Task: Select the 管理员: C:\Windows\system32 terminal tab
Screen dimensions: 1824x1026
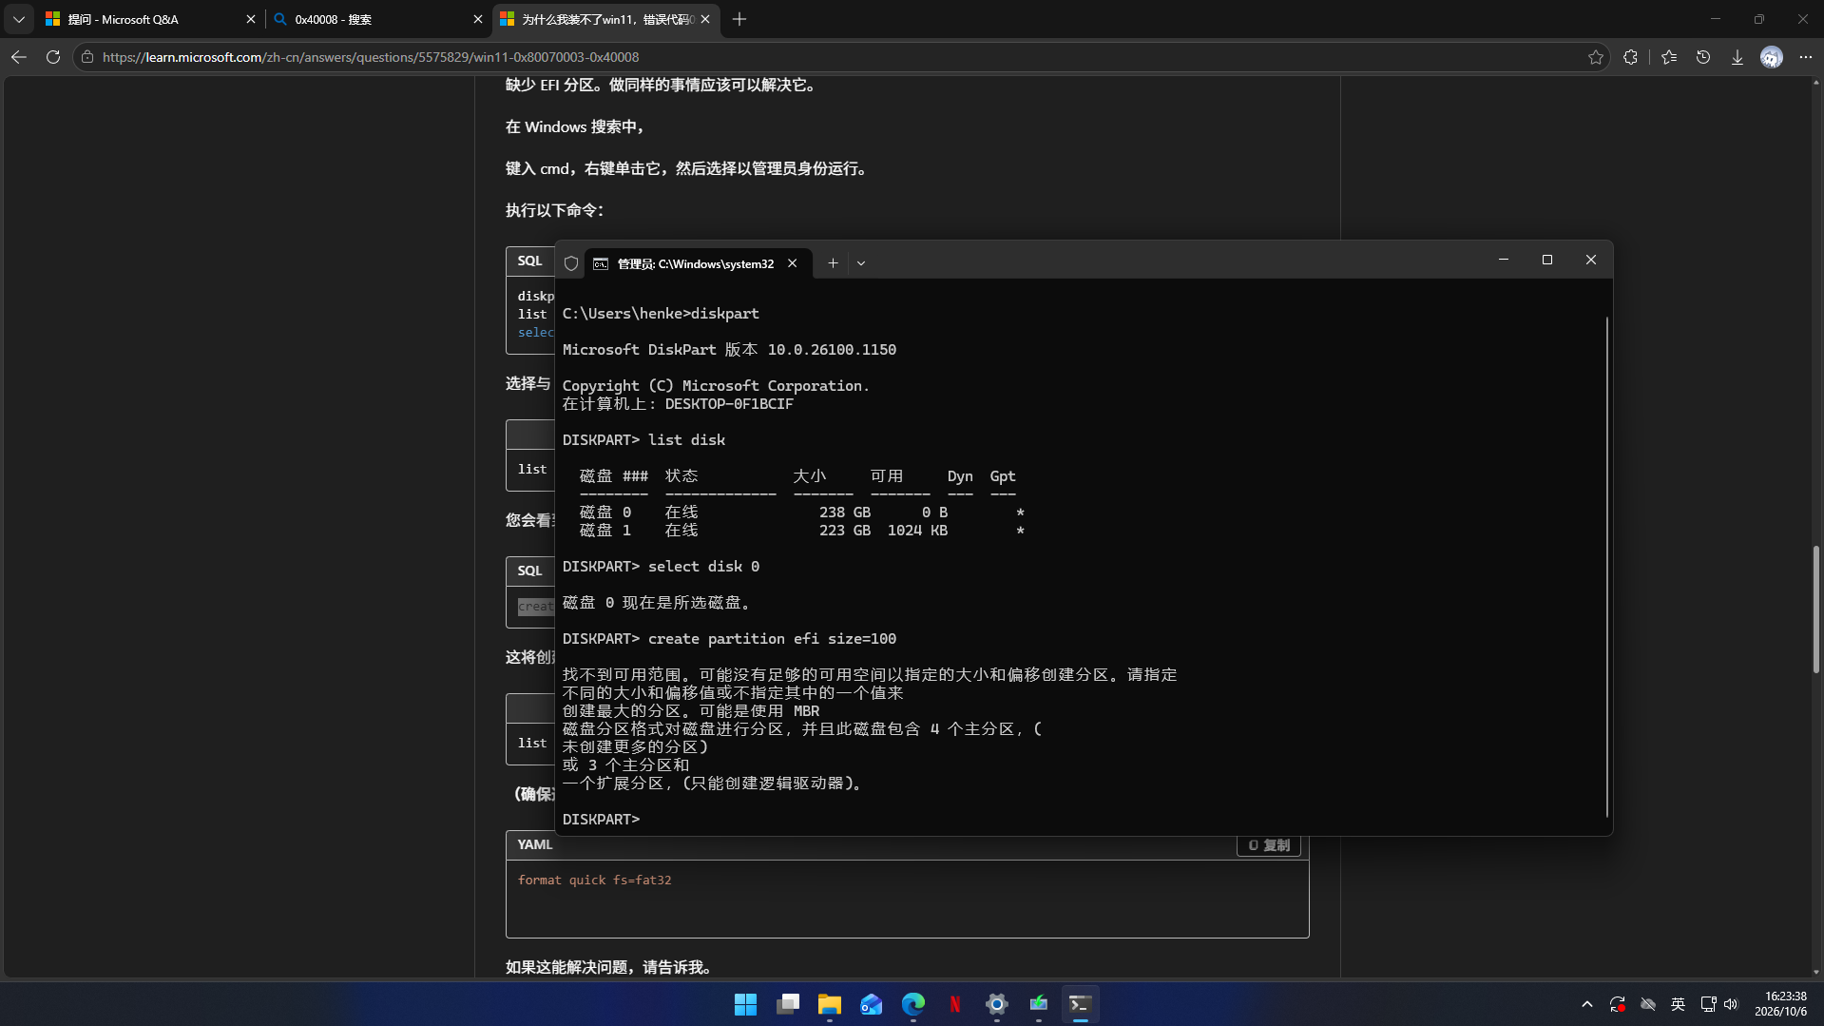Action: pos(698,263)
